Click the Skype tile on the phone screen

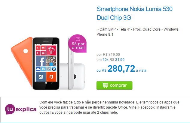click(x=43, y=69)
